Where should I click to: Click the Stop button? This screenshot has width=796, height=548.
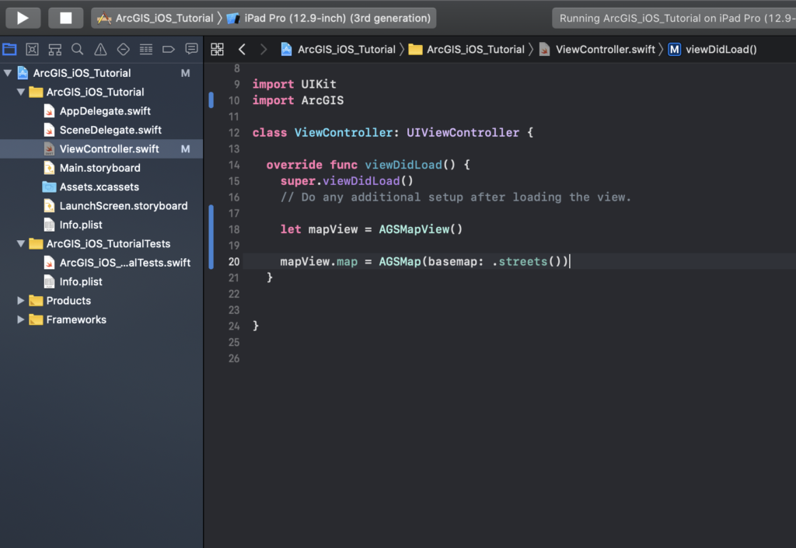(x=66, y=17)
